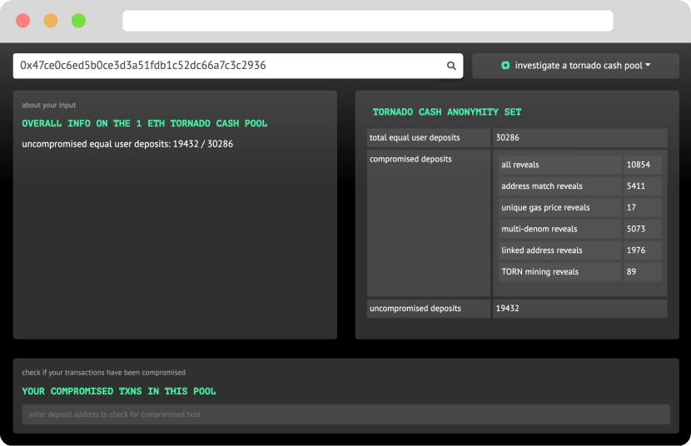The width and height of the screenshot is (691, 446).
Task: Select the "uncompromised deposits" row label
Action: pyautogui.click(x=429, y=308)
